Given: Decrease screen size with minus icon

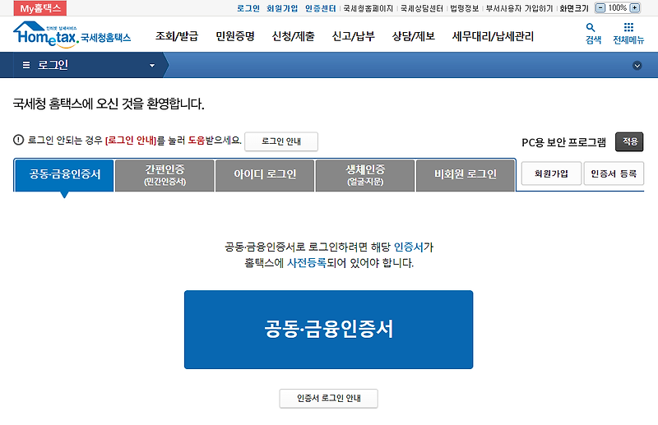Looking at the screenshot, I should (600, 8).
